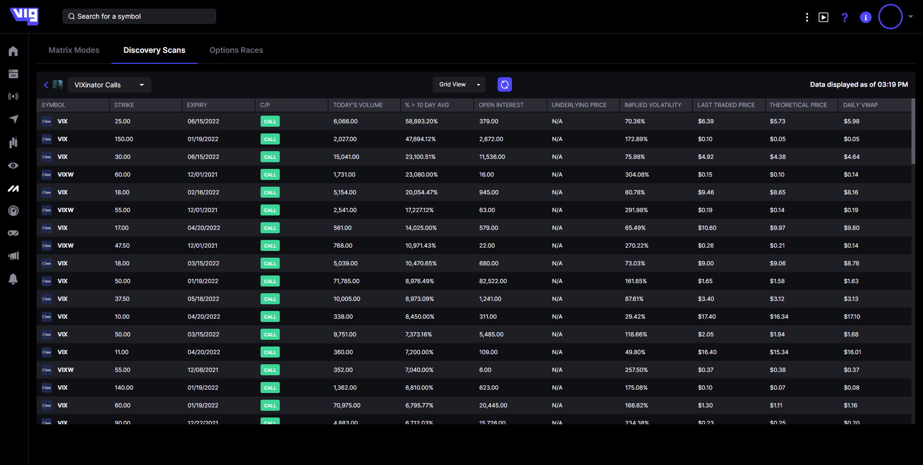
Task: Open the question mark help icon
Action: point(845,17)
